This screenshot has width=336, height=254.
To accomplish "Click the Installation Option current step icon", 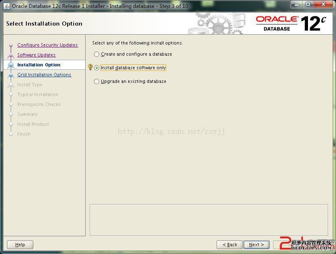I will (11, 65).
